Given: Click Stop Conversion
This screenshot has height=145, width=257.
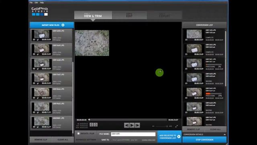Looking at the screenshot, I should click(204, 140).
